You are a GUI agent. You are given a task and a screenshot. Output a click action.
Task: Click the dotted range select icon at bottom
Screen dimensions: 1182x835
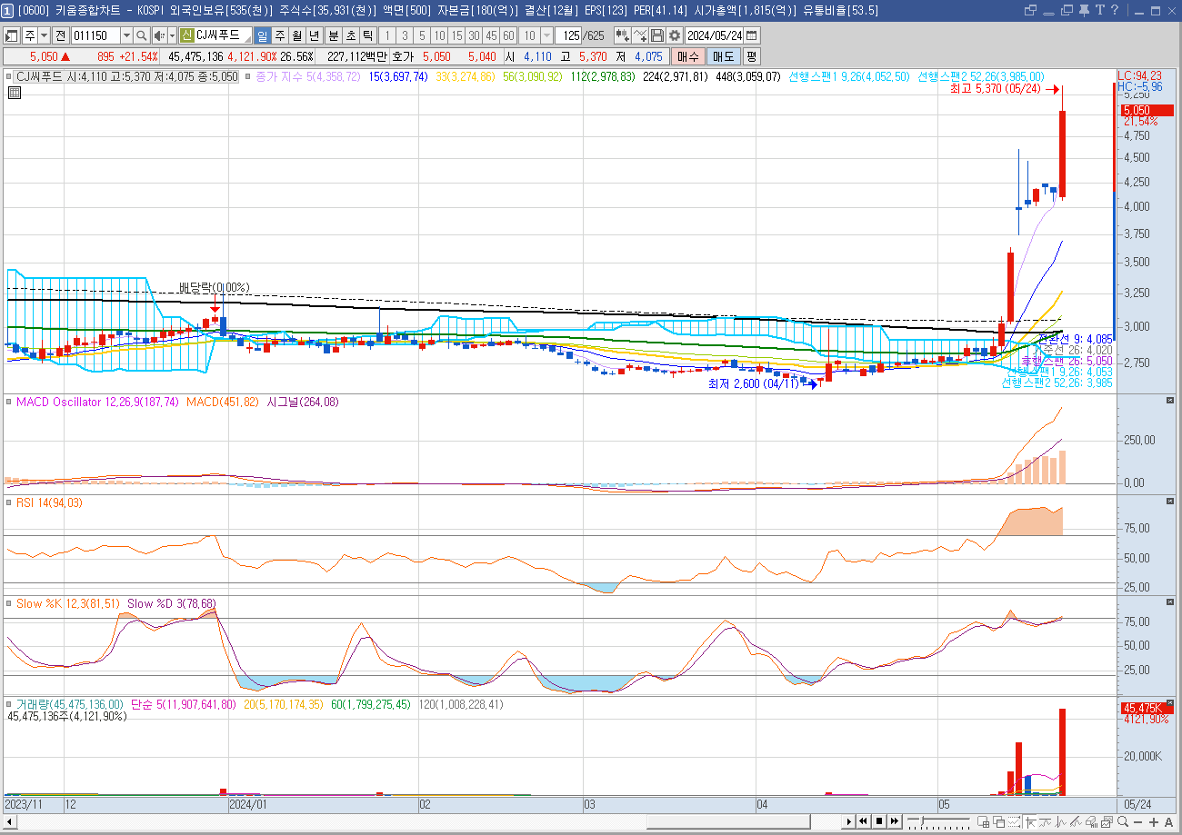click(x=1014, y=821)
